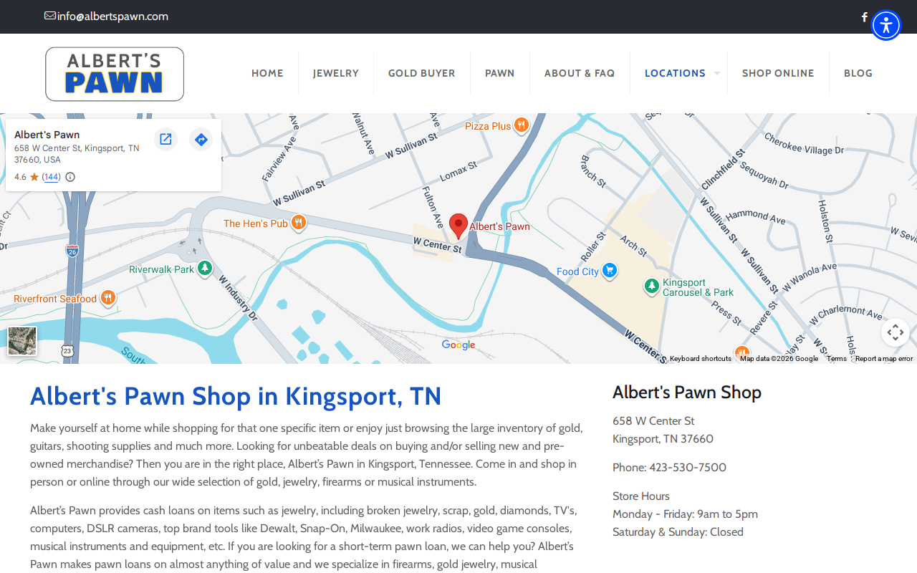This screenshot has height=573, width=917.
Task: Go to the Home page
Action: pyautogui.click(x=267, y=73)
